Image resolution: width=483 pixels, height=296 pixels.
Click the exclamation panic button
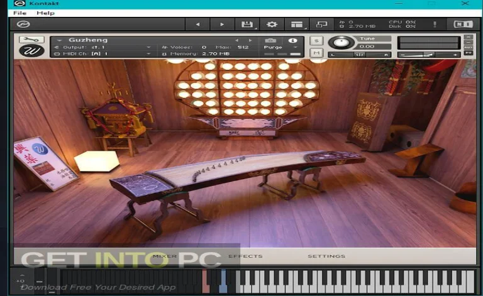pos(435,25)
